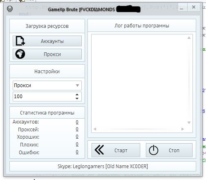Click the log scroll down arrow

coord(189,123)
